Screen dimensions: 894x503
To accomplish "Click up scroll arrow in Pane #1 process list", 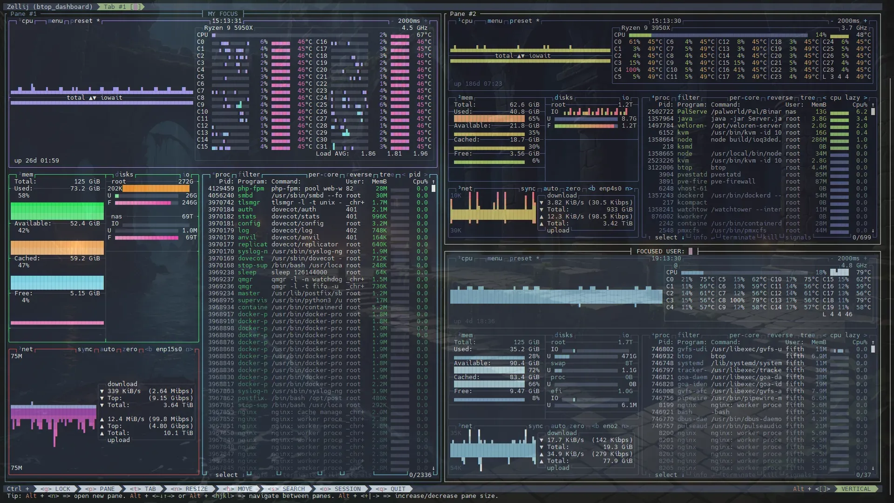I will coord(433,182).
